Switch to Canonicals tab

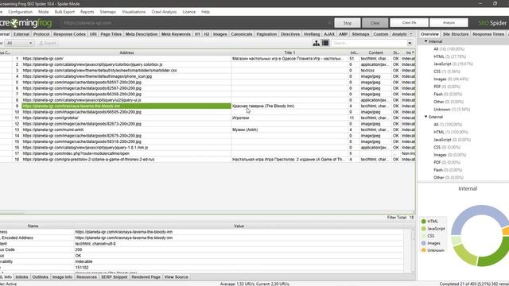(x=242, y=34)
